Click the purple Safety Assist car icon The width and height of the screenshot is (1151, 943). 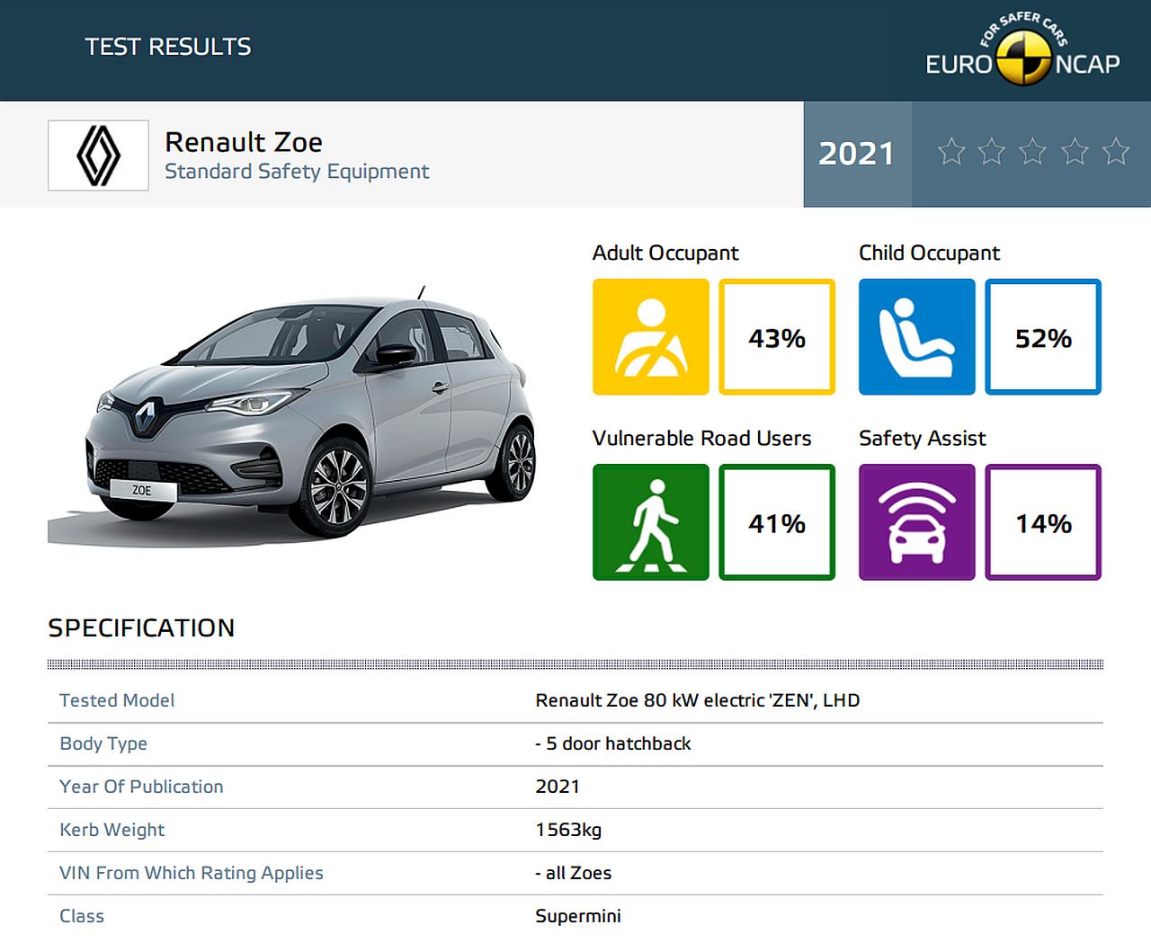point(917,522)
